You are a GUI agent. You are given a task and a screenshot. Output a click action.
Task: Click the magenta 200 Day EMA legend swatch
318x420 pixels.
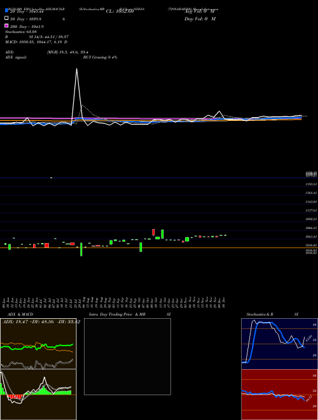click(x=6, y=25)
